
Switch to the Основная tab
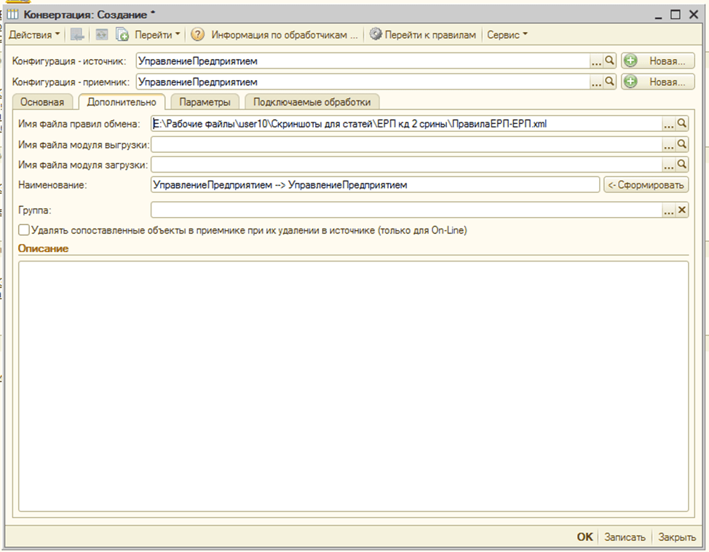42,102
